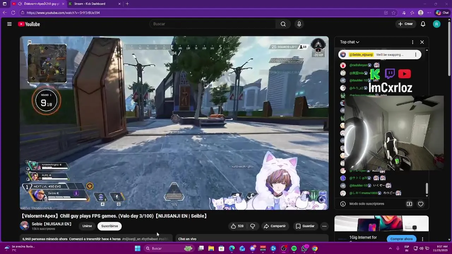This screenshot has width=452, height=254.
Task: Dislike the video with thumbs down
Action: (253, 226)
